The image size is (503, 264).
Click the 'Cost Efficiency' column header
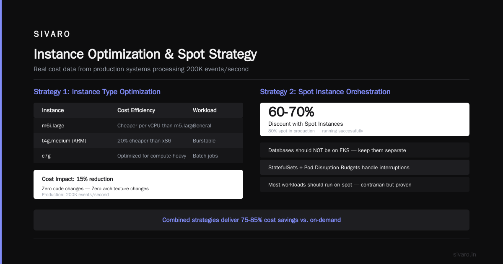(136, 110)
